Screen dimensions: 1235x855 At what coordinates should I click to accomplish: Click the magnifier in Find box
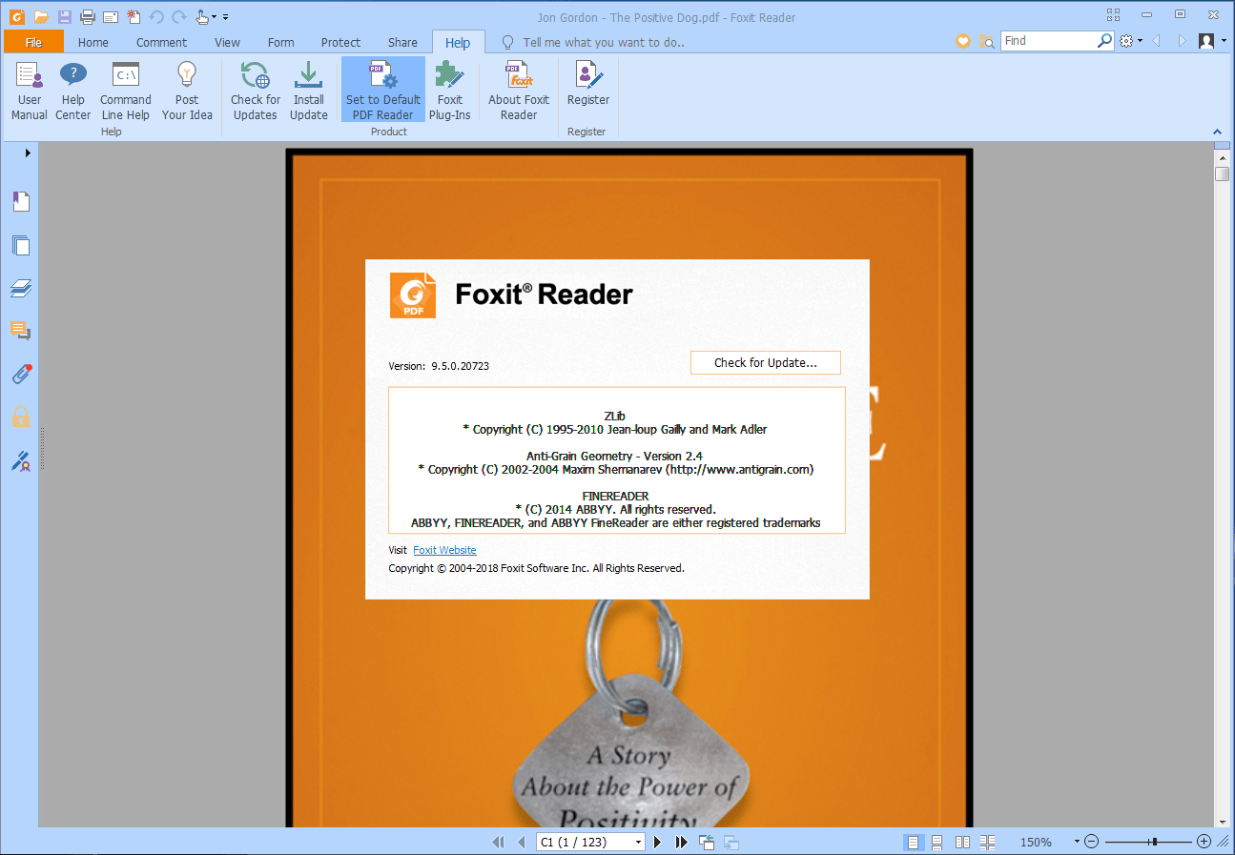click(1104, 41)
